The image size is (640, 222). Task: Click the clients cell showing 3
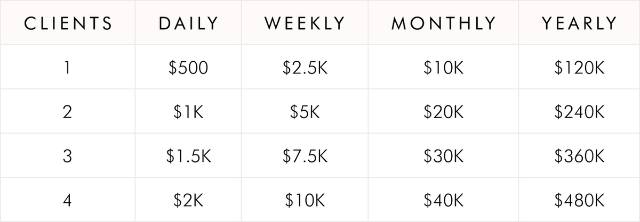67,157
